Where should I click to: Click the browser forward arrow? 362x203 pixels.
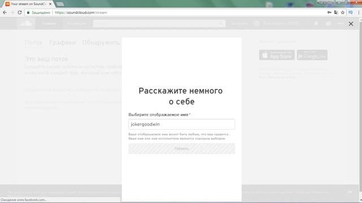(x=12, y=12)
